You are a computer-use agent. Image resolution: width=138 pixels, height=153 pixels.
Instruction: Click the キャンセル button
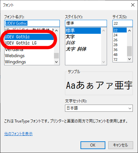click(121, 145)
